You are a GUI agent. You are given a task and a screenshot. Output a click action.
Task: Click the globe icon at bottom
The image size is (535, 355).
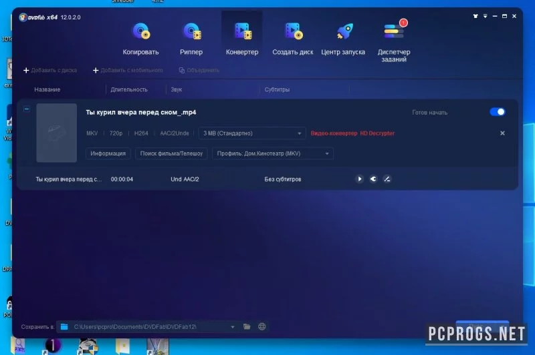pyautogui.click(x=261, y=327)
